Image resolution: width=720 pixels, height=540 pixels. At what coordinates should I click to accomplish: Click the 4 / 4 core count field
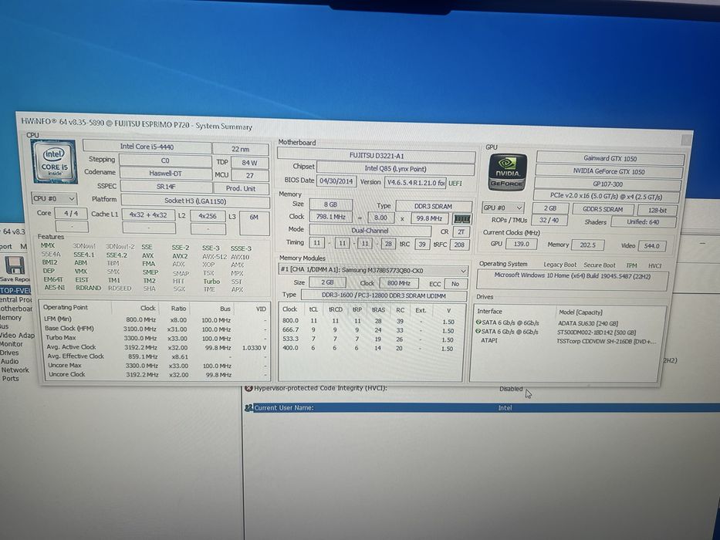point(71,213)
